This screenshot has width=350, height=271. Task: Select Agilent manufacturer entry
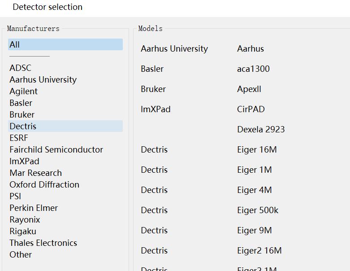(x=24, y=91)
